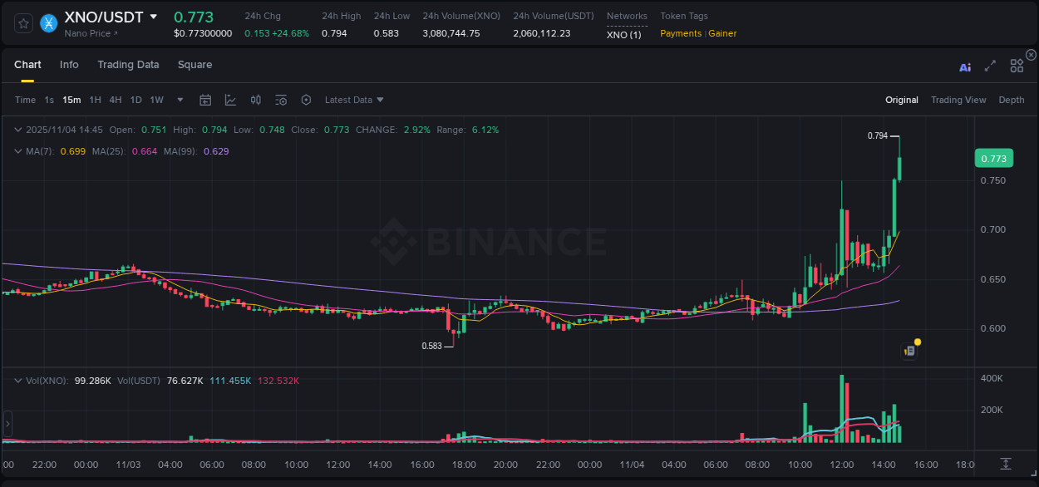Collapse the moving averages display row
Viewport: 1039px width, 487px height.
18,151
